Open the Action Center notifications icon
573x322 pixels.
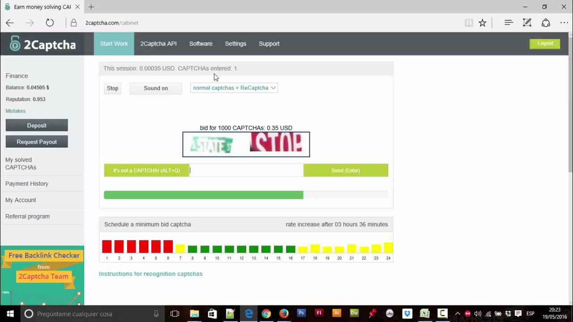coord(518,314)
